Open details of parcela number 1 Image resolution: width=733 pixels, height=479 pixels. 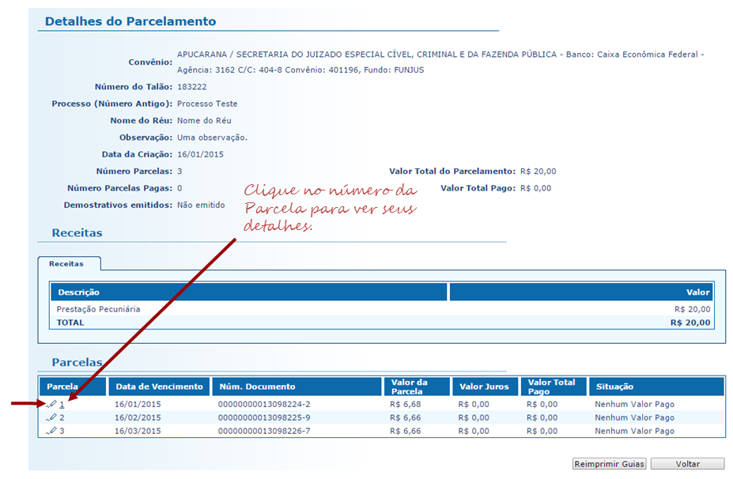coord(62,405)
